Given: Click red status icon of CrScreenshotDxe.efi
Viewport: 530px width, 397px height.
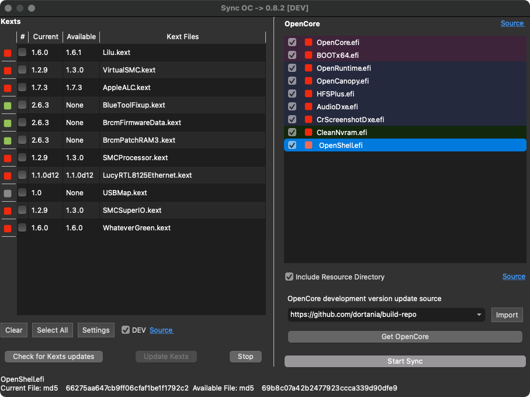Looking at the screenshot, I should 309,119.
